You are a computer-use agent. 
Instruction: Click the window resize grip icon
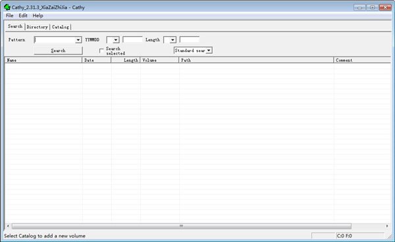coord(390,237)
